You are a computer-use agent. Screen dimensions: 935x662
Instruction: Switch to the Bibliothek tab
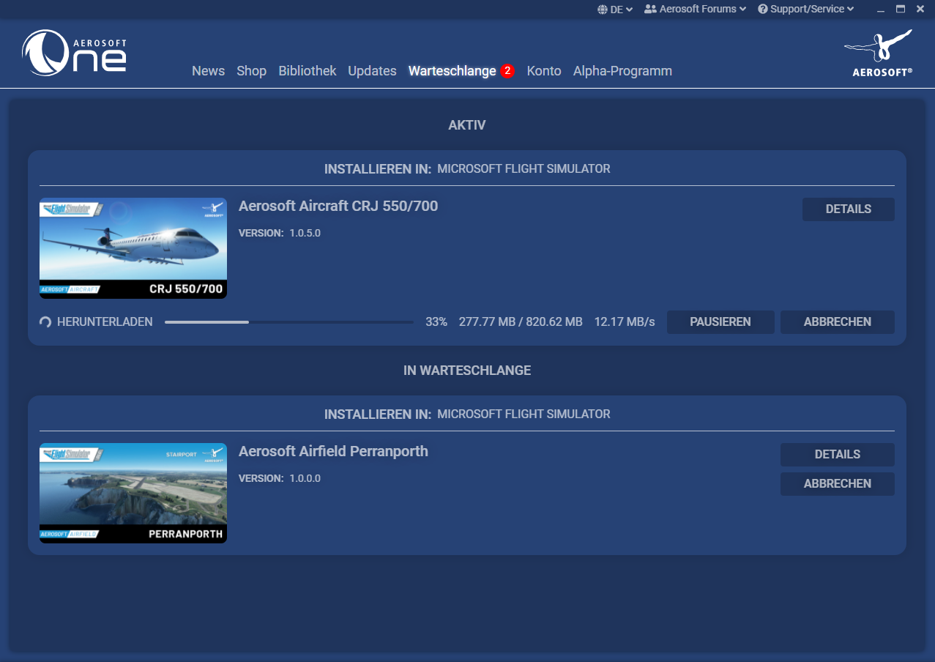coord(307,70)
